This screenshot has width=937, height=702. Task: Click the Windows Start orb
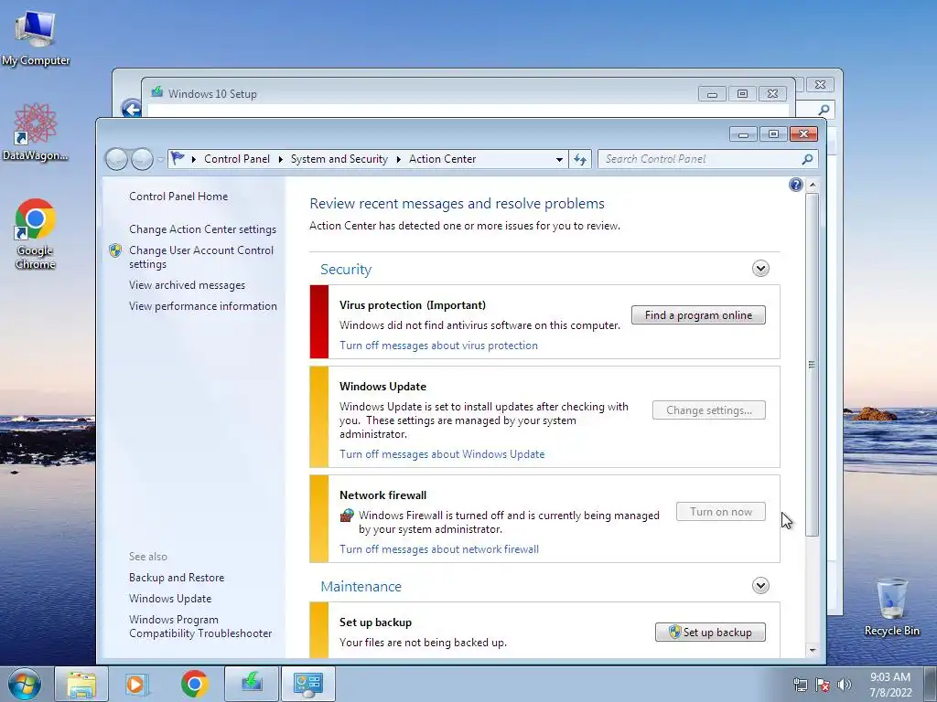click(25, 684)
